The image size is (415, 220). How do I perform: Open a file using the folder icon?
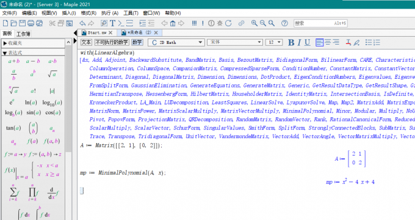click(x=14, y=23)
